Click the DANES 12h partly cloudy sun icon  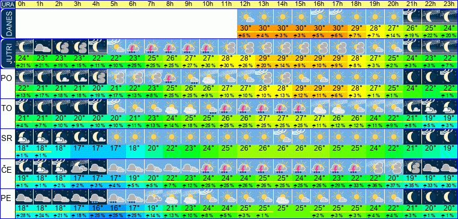[246, 17]
